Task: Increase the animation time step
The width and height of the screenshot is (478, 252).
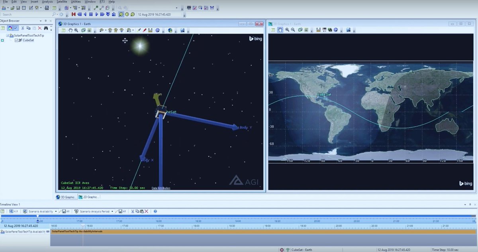Action: (x=114, y=14)
